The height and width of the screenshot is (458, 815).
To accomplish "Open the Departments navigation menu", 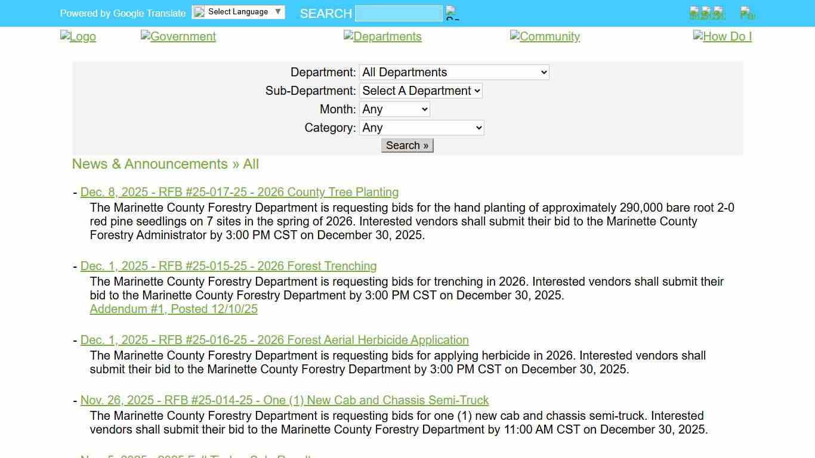I will [382, 36].
